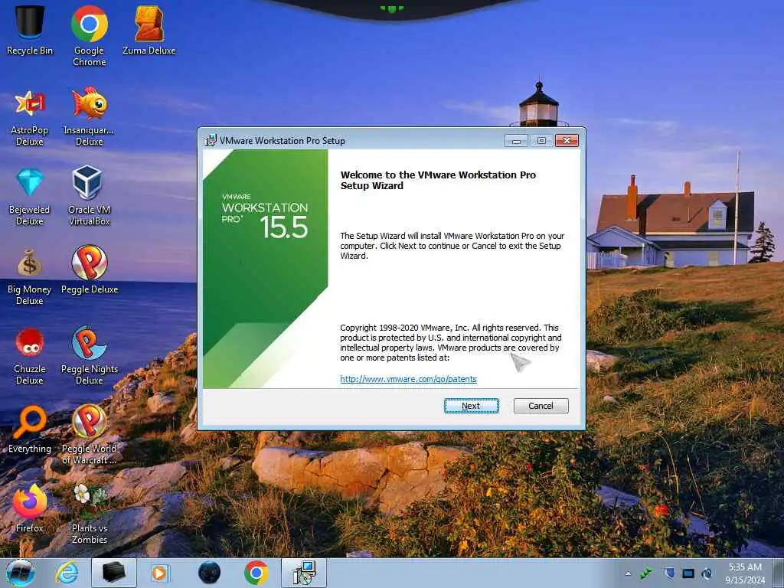This screenshot has width=784, height=588.
Task: Click the Show desktop strip
Action: 779,573
